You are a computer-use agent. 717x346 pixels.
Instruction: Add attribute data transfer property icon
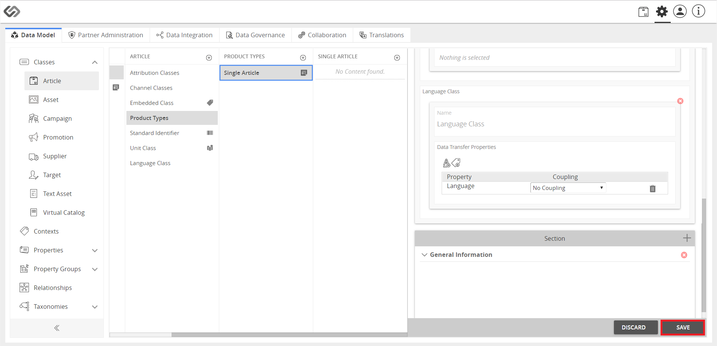[x=447, y=163]
